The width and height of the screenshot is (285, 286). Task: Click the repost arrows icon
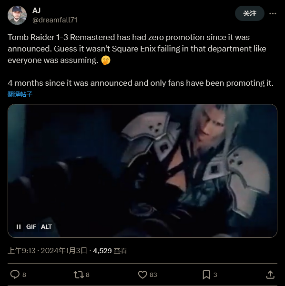tap(79, 275)
